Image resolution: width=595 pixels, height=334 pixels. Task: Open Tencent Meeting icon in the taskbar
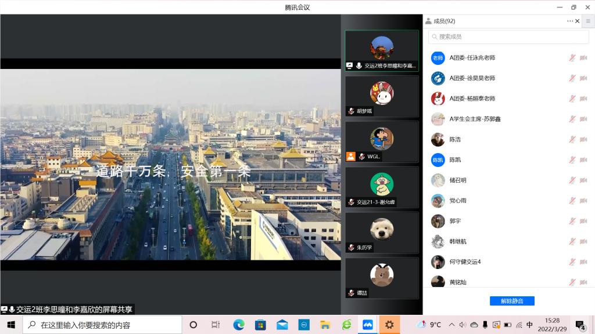pyautogui.click(x=368, y=325)
